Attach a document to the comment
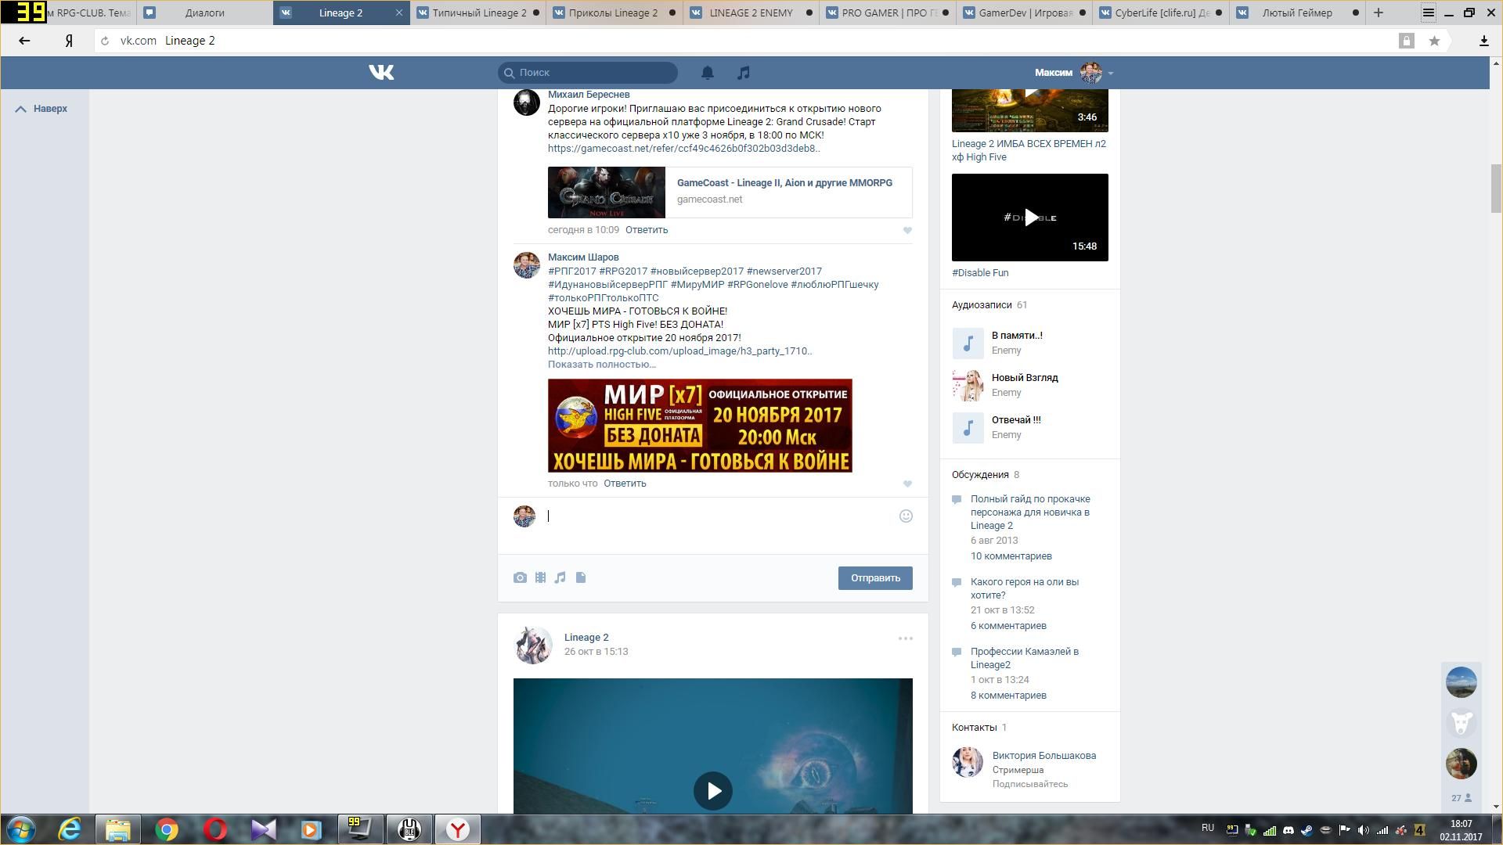This screenshot has height=845, width=1503. 581,578
